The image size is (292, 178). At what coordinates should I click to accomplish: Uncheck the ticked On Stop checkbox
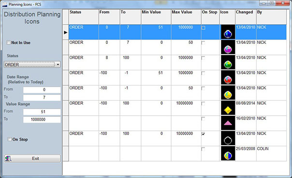[x=204, y=134]
